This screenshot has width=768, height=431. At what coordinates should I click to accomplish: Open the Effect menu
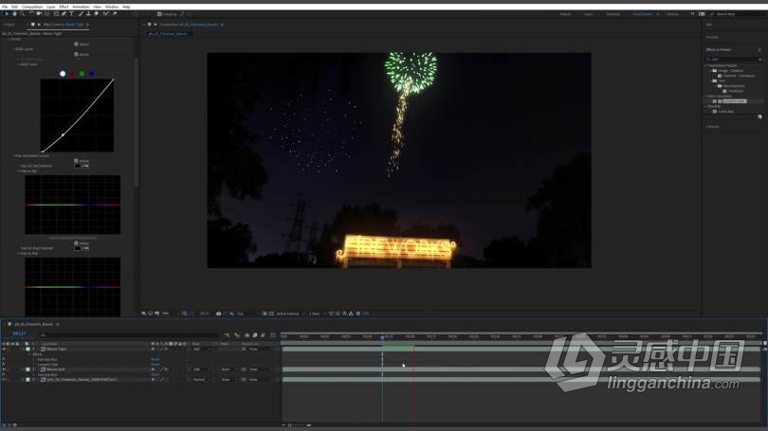tap(64, 7)
